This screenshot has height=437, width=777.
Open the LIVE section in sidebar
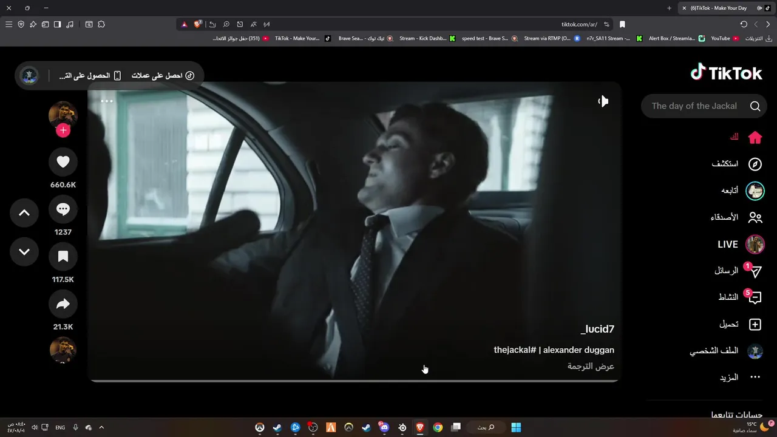coord(741,244)
